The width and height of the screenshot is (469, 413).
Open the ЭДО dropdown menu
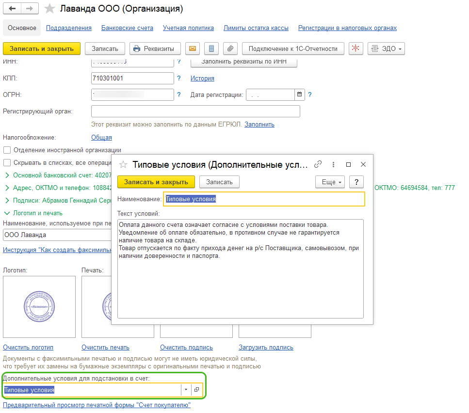[386, 48]
